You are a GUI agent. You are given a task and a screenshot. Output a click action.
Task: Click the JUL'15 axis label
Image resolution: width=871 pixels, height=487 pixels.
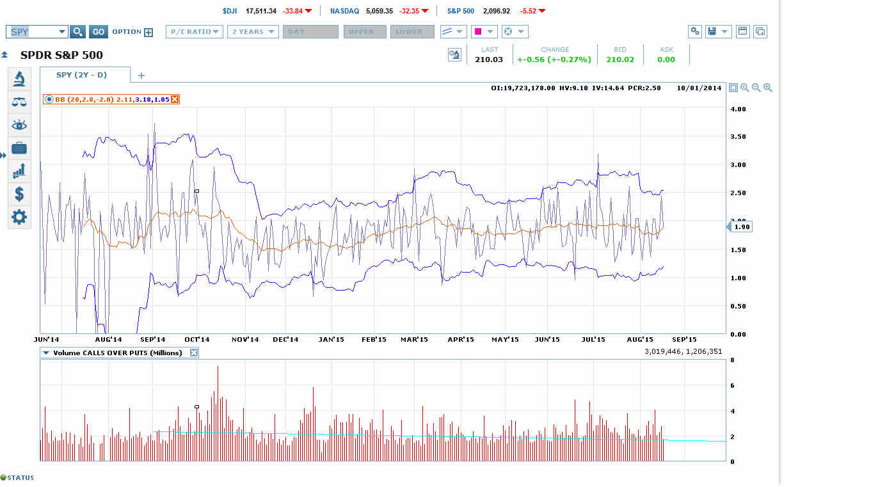[594, 339]
